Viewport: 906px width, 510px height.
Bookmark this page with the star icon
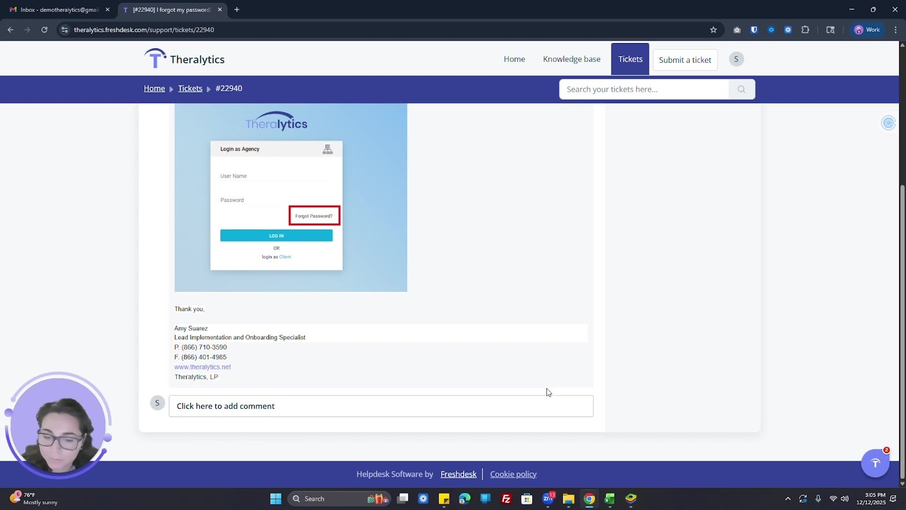coord(713,29)
